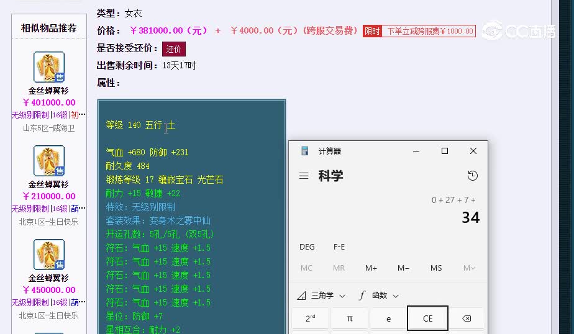Open calculator history panel

(x=473, y=176)
